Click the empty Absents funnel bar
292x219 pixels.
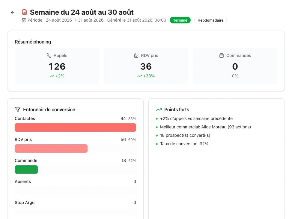76,191
